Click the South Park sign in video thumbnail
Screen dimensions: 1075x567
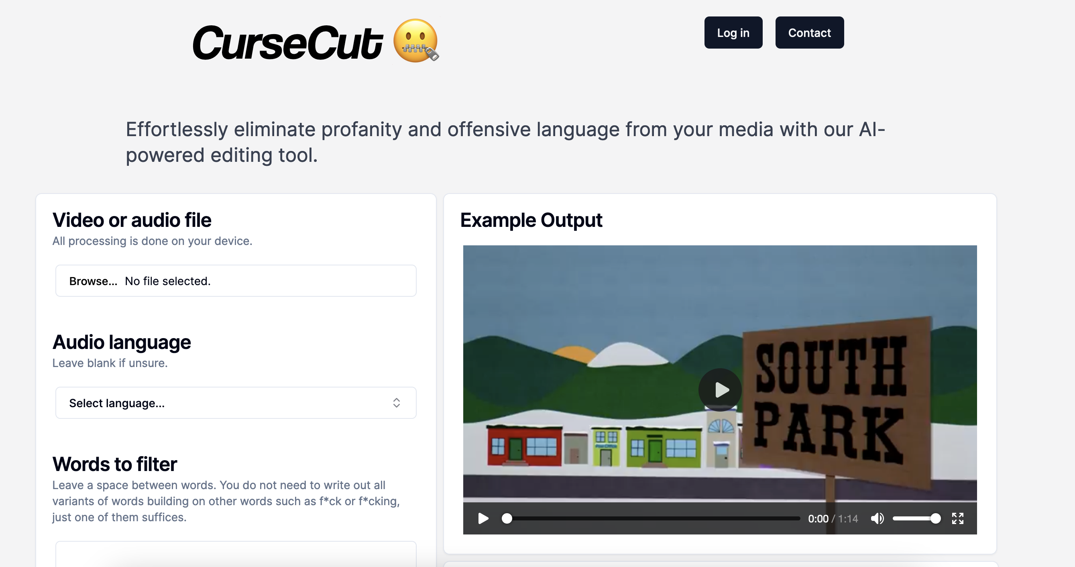click(x=836, y=401)
